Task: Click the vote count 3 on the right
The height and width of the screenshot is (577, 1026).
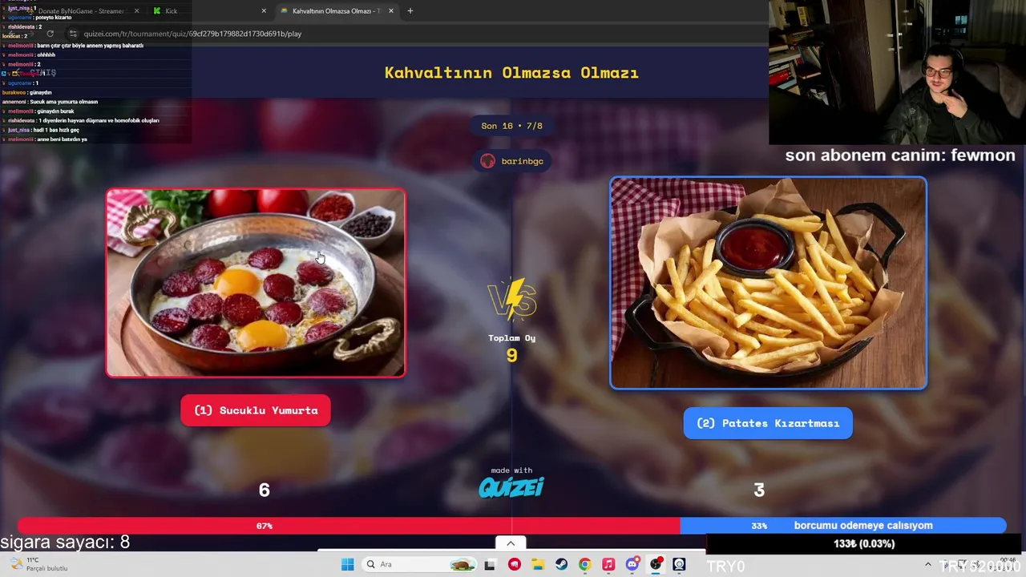Action: pyautogui.click(x=759, y=490)
